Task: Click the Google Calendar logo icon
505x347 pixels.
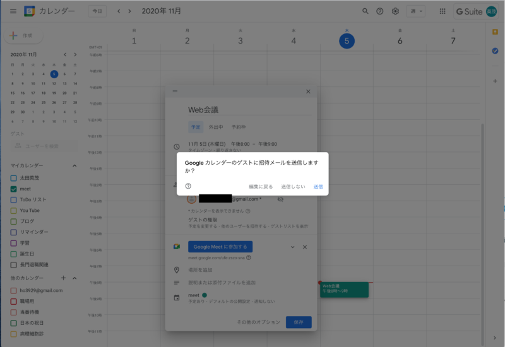Action: (x=29, y=11)
